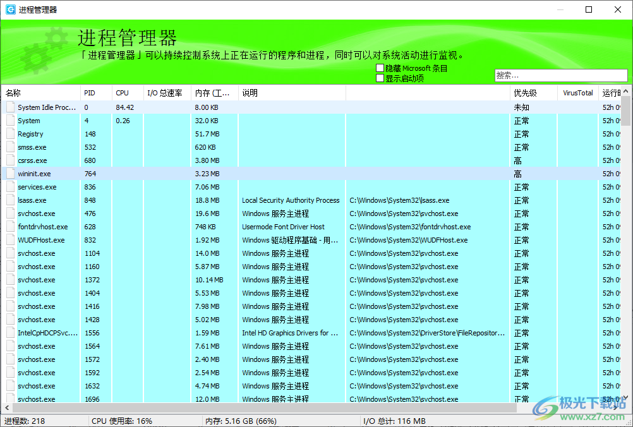This screenshot has height=427, width=633.
Task: Click the VirusTotal column header
Action: tap(577, 93)
